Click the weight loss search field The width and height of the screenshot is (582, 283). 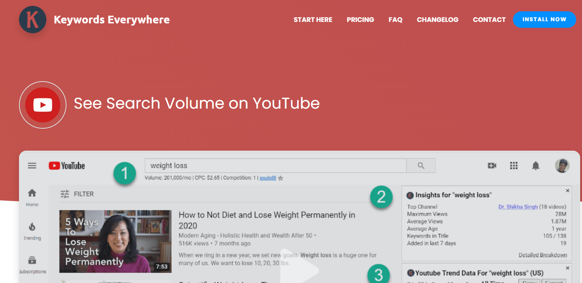pos(276,166)
